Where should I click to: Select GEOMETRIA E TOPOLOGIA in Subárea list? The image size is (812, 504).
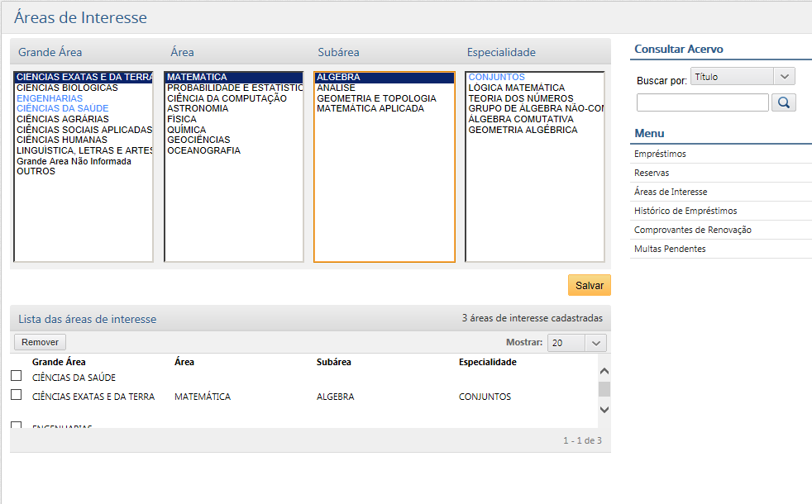[376, 98]
